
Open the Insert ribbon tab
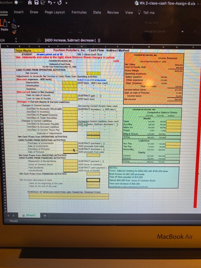click(19, 12)
